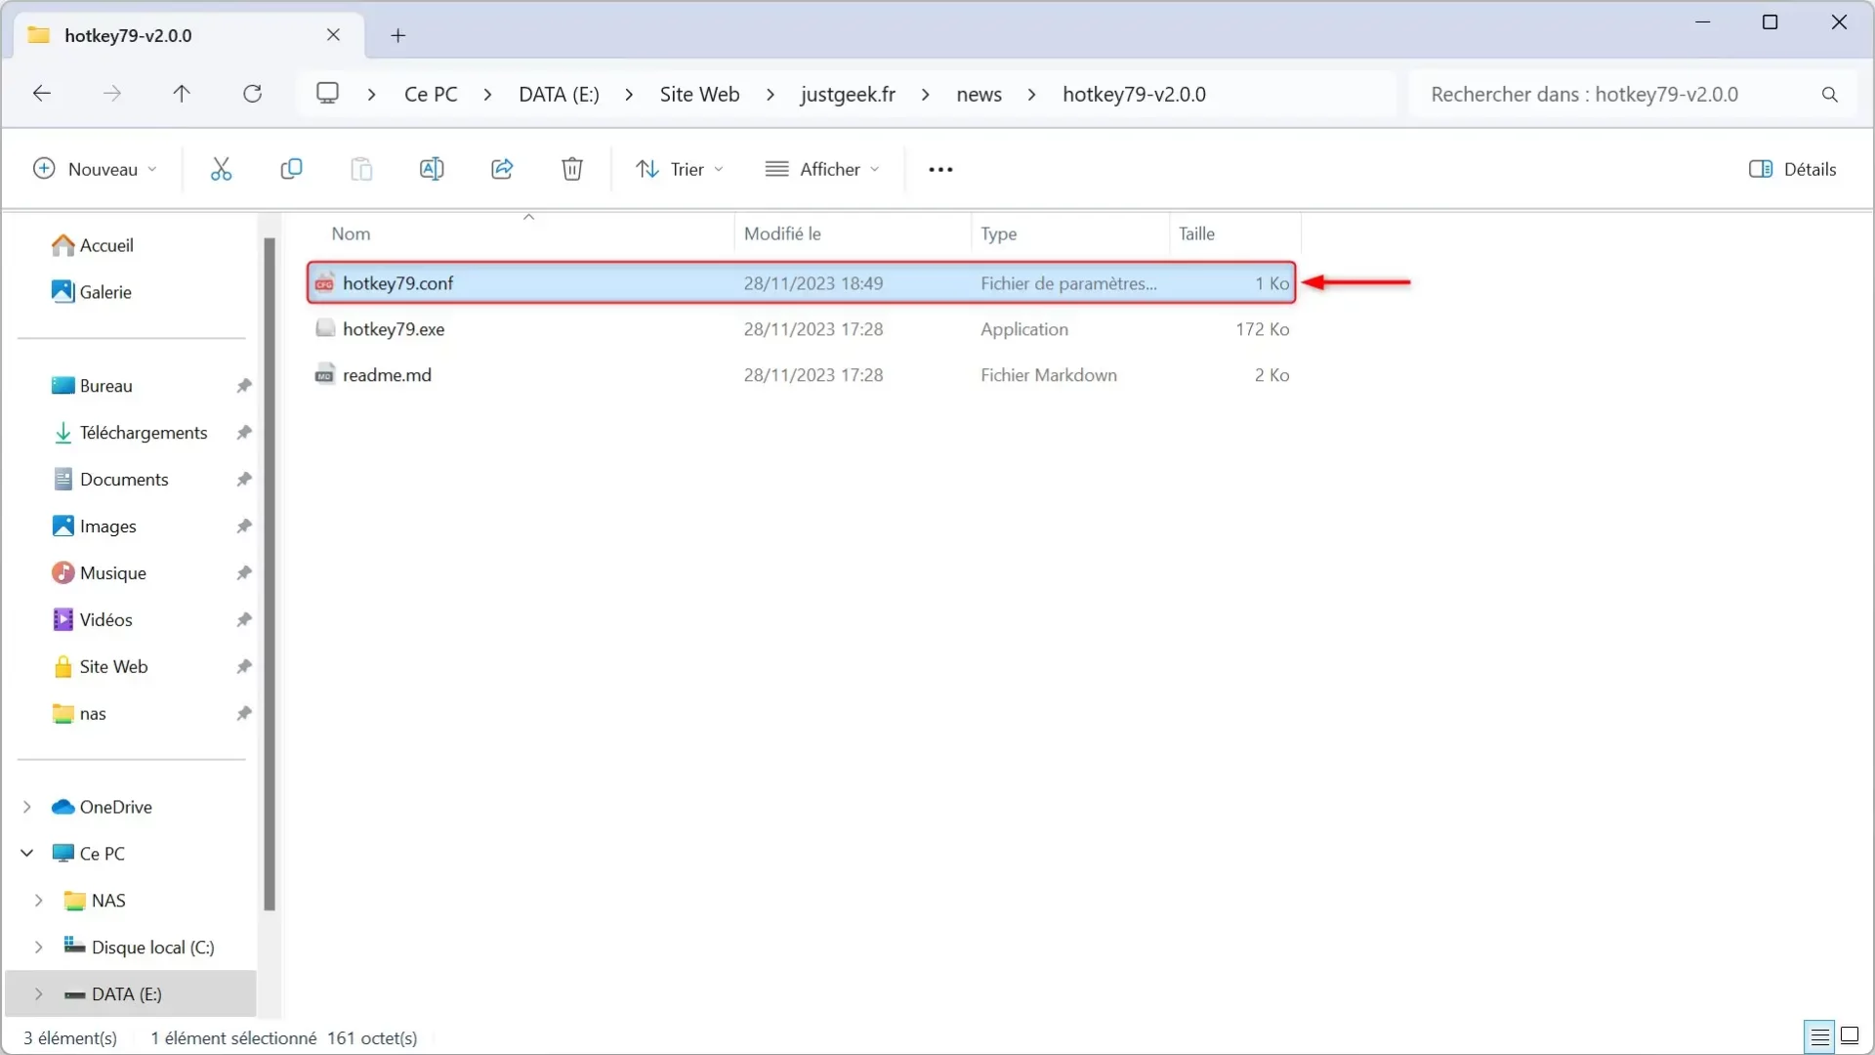Image resolution: width=1875 pixels, height=1055 pixels.
Task: Sort by Type column header
Action: pyautogui.click(x=1070, y=233)
